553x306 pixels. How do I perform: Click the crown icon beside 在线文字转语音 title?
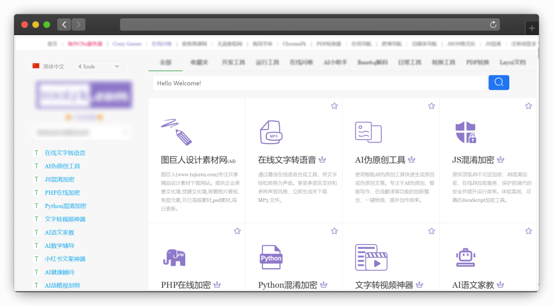pyautogui.click(x=322, y=160)
